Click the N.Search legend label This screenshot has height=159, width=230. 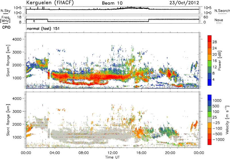point(222,11)
